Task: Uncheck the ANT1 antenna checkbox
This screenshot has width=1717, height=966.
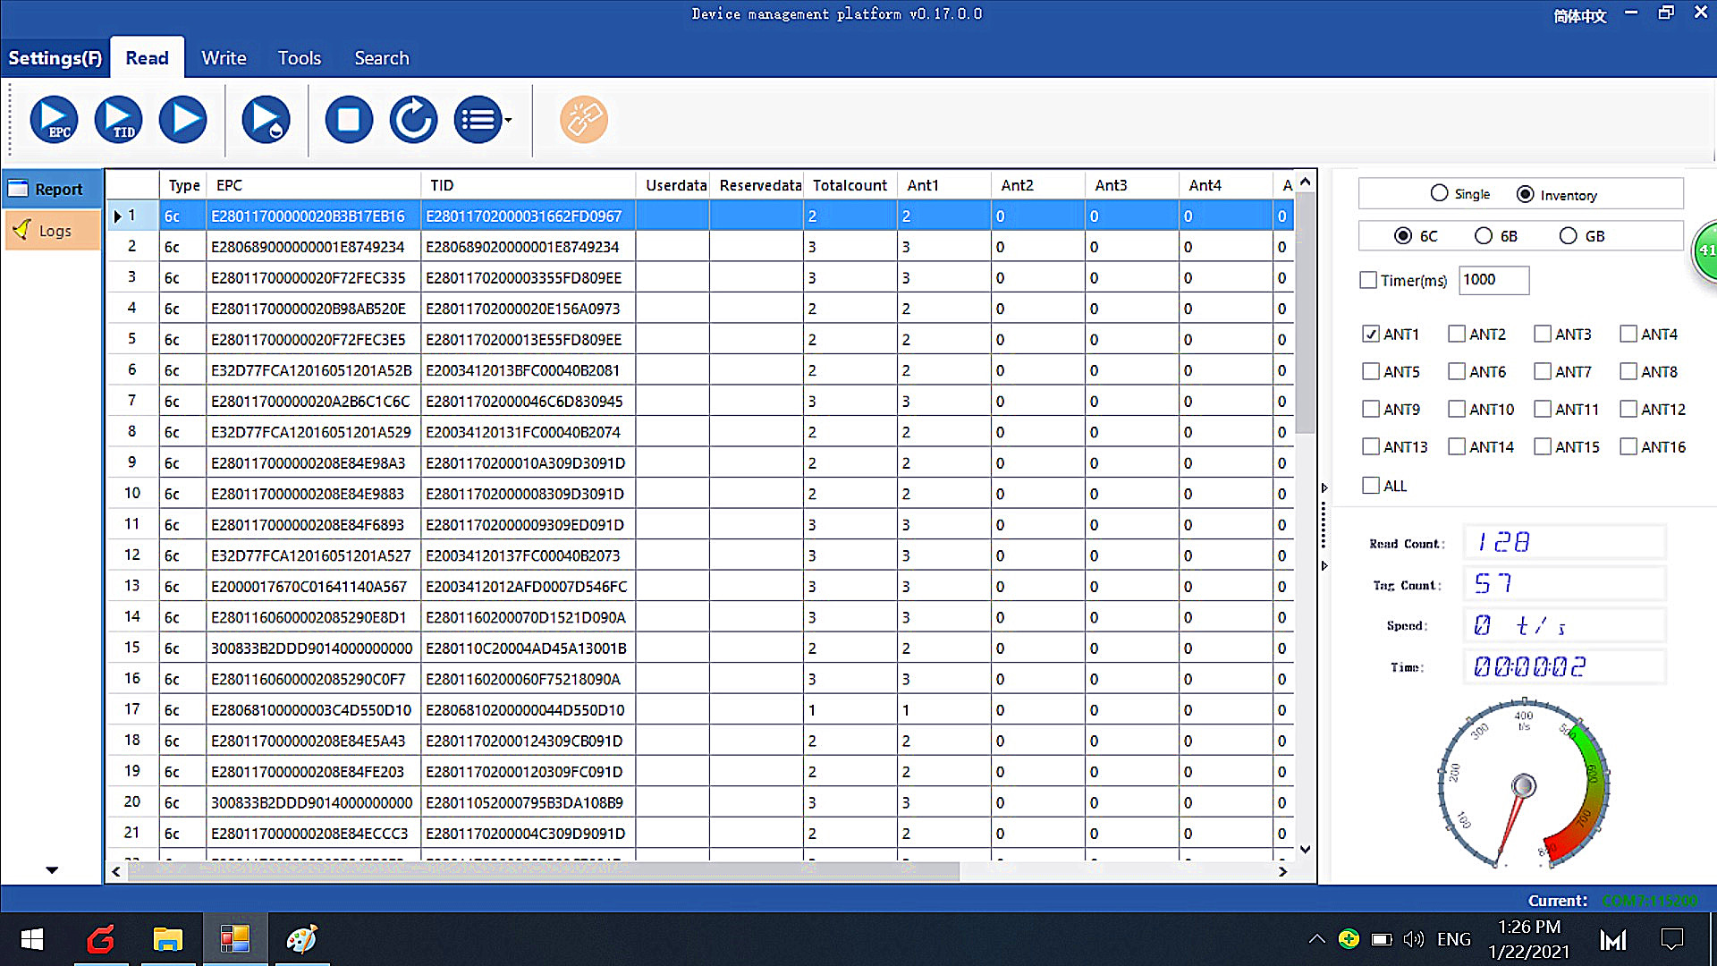Action: [1370, 334]
